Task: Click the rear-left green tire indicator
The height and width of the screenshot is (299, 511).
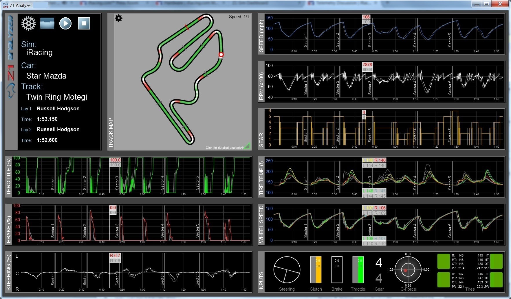Action: pos(444,280)
